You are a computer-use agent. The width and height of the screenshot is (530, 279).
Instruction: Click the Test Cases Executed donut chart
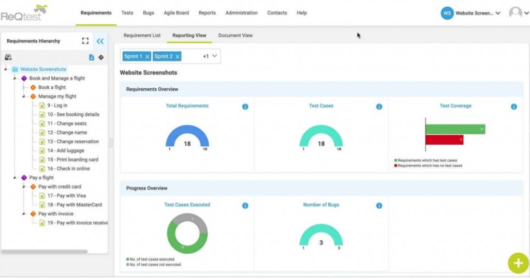pyautogui.click(x=187, y=234)
